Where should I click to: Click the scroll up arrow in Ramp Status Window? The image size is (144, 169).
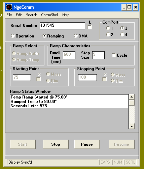click(x=132, y=97)
